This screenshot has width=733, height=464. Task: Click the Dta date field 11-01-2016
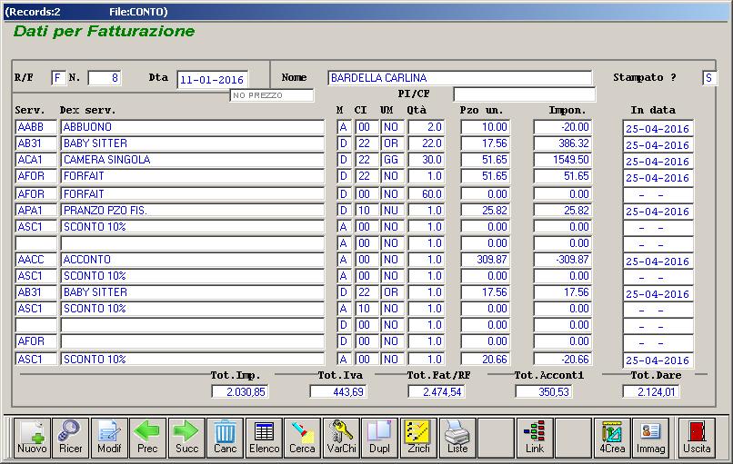pyautogui.click(x=212, y=80)
